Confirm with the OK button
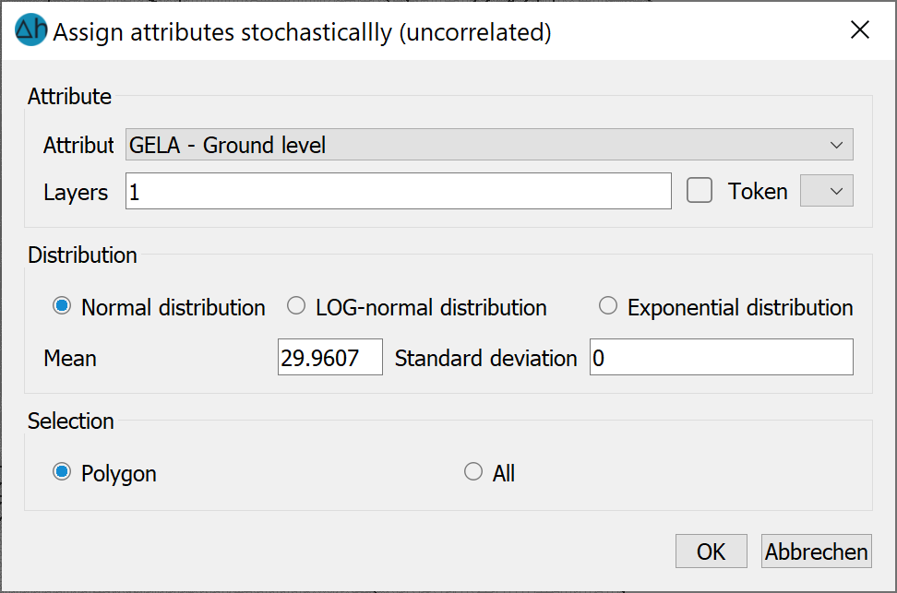897x593 pixels. (712, 551)
